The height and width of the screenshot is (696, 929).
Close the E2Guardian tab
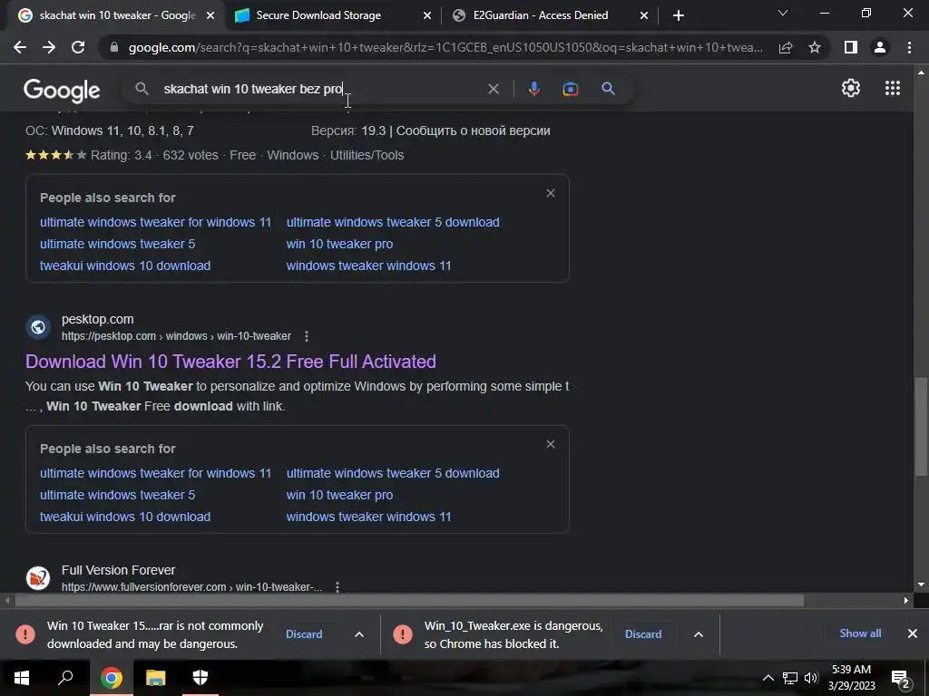coord(644,15)
